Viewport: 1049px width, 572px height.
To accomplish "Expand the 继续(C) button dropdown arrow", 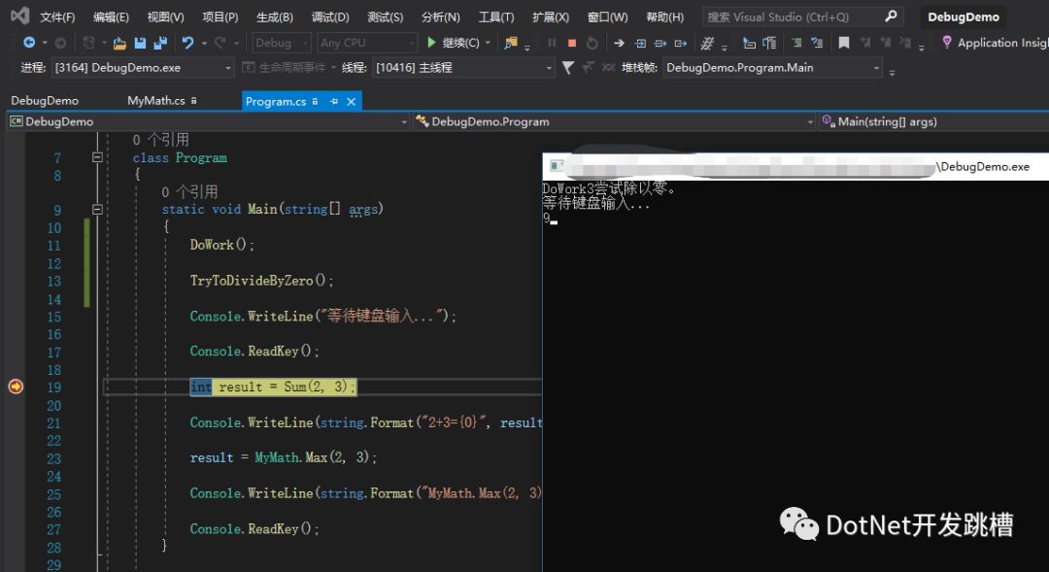I will point(488,43).
